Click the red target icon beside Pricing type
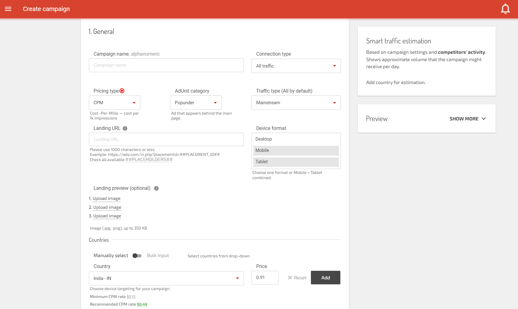518x309 pixels. point(122,91)
